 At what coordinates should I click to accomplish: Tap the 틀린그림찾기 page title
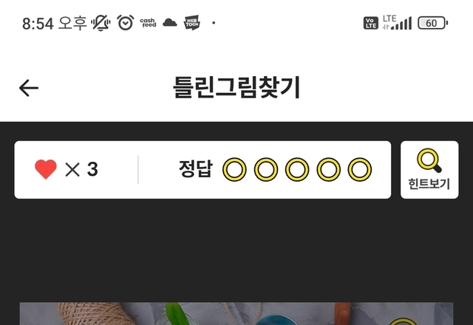[x=236, y=87]
